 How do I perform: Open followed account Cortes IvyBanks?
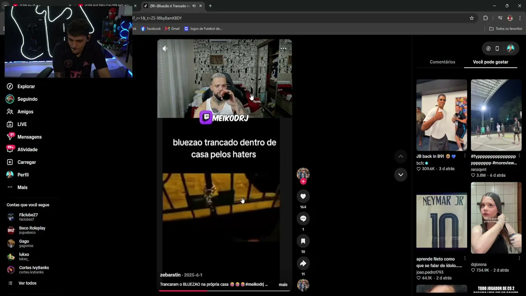tap(28, 270)
